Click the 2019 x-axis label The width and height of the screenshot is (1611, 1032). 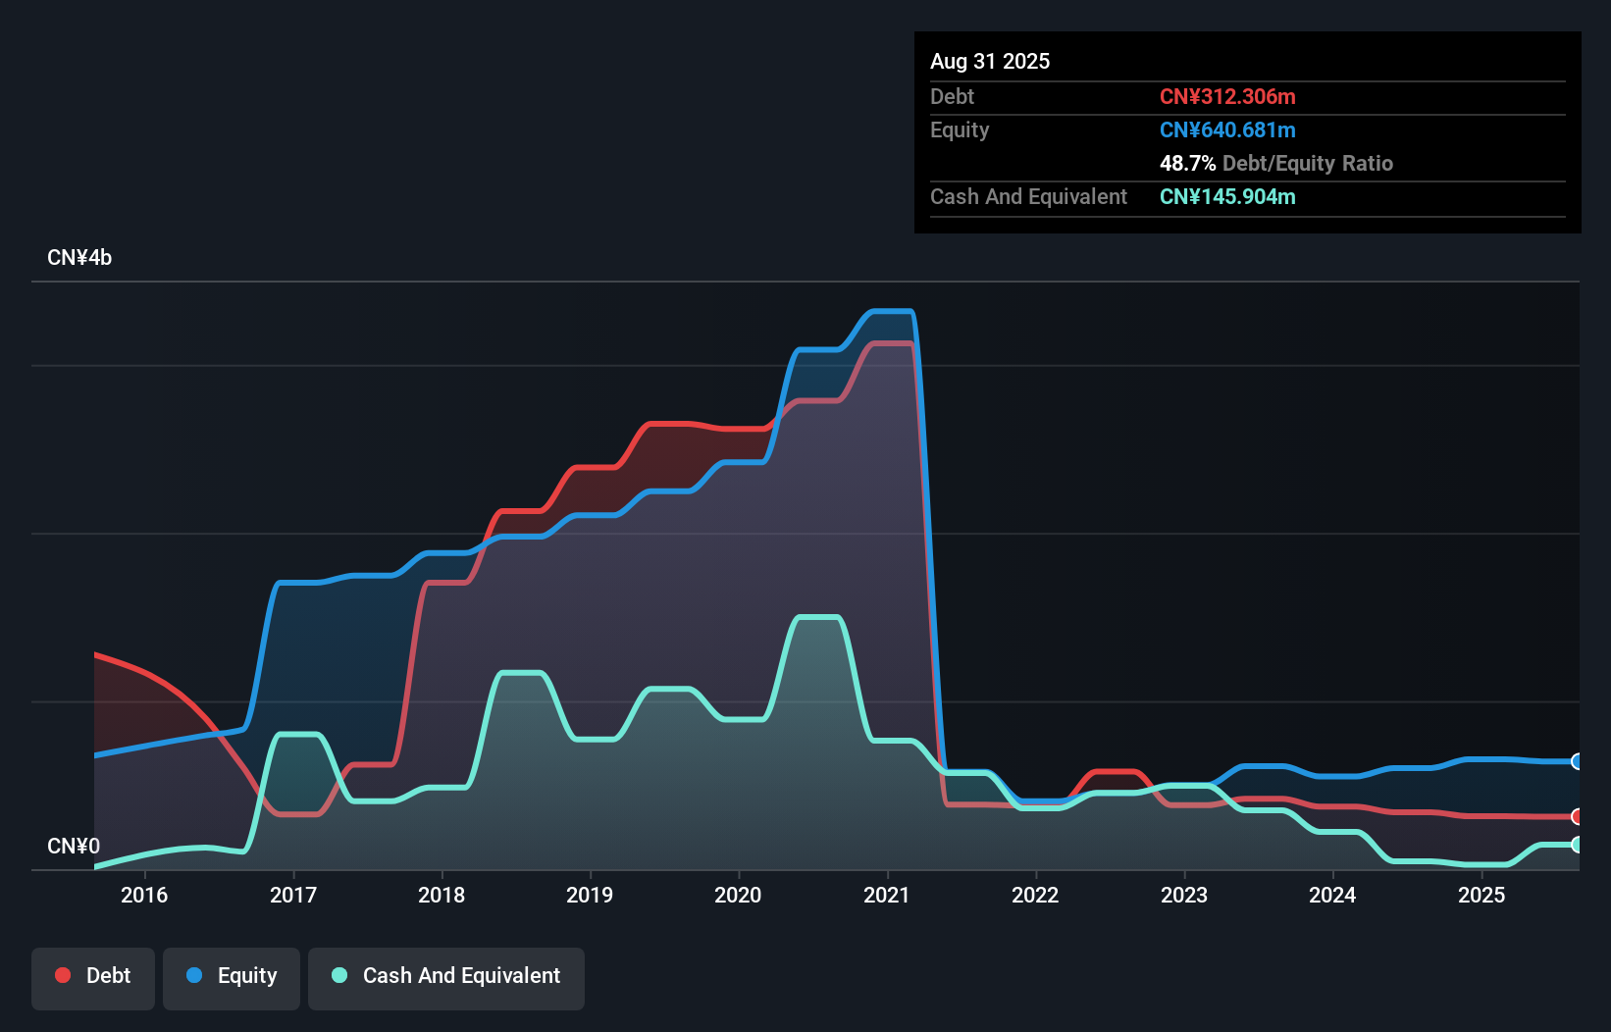590,895
